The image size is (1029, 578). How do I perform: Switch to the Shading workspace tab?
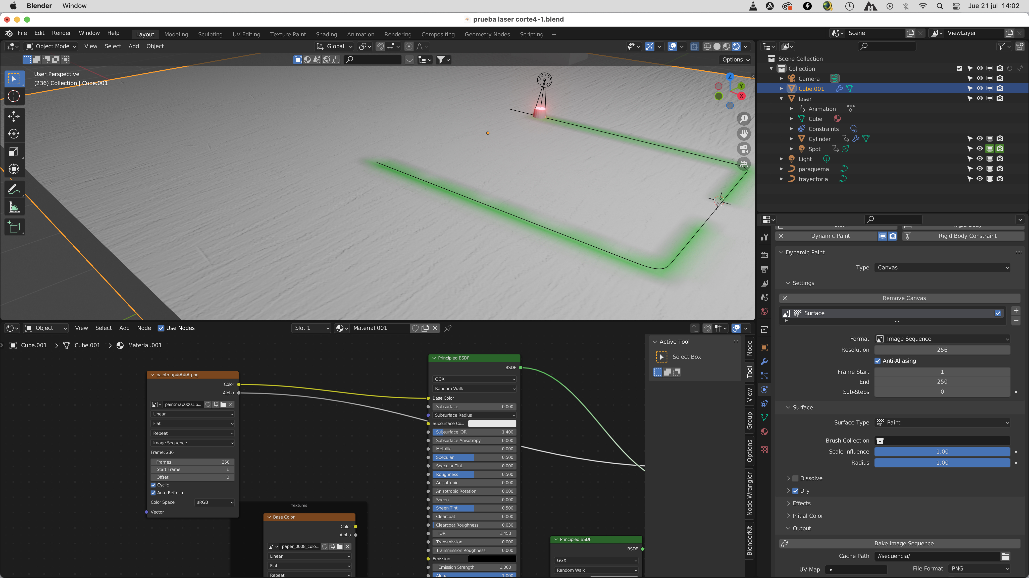pos(326,34)
